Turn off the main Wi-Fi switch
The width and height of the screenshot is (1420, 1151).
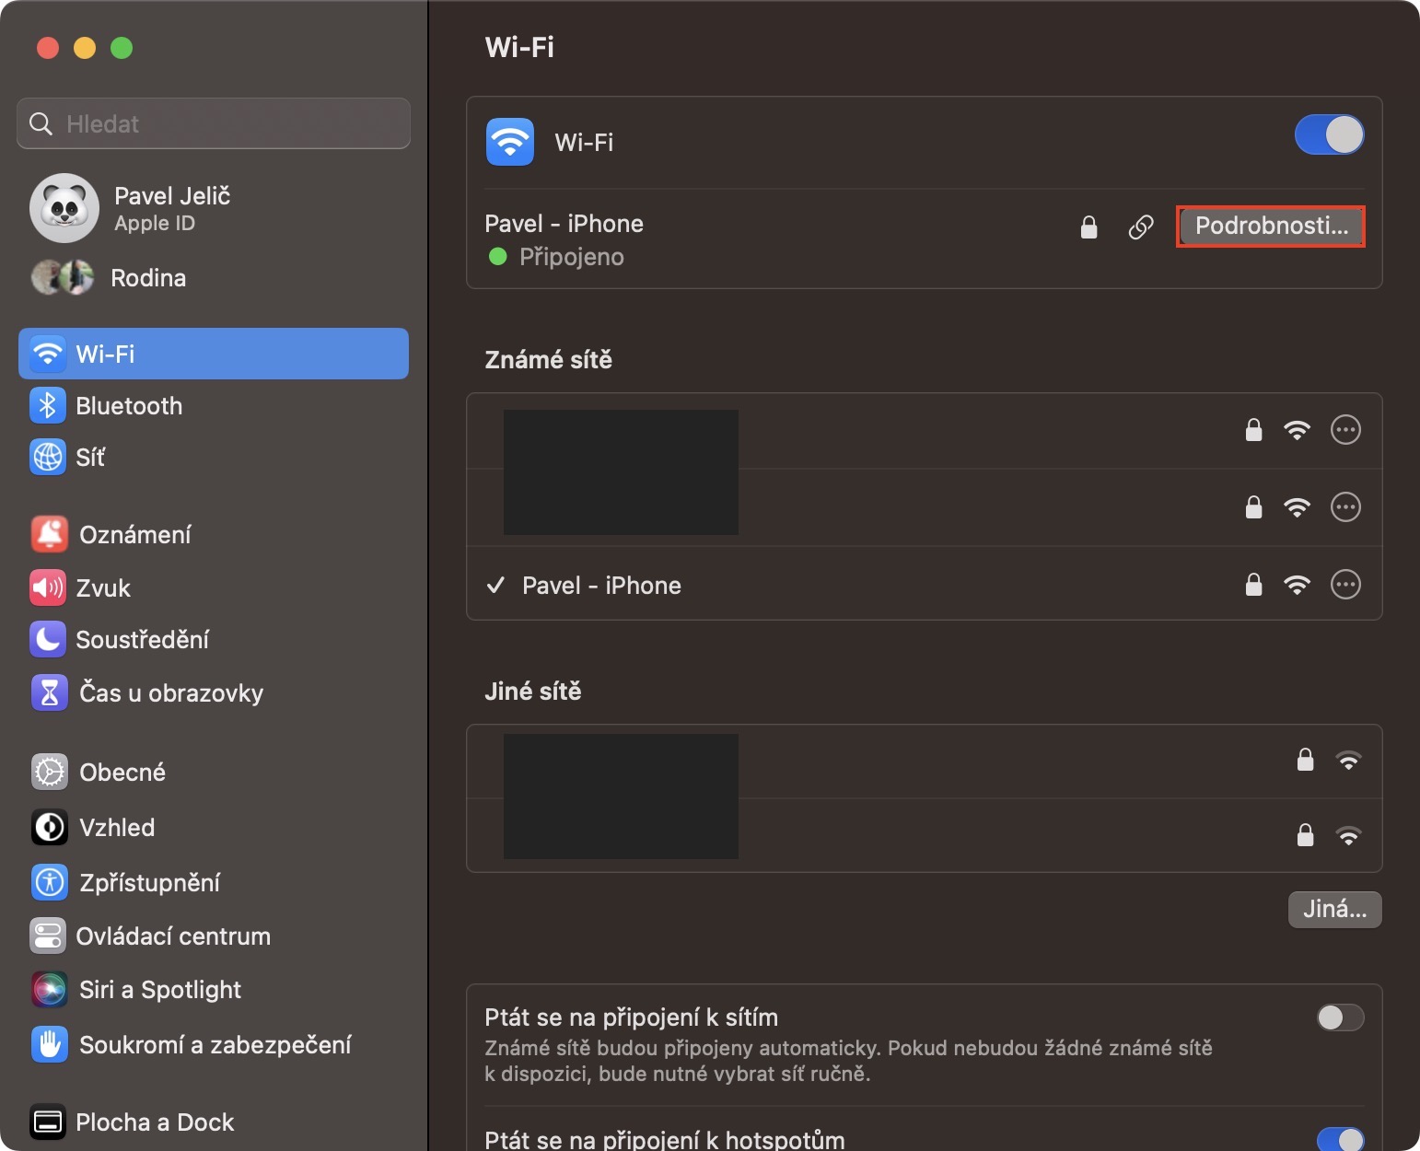tap(1329, 135)
